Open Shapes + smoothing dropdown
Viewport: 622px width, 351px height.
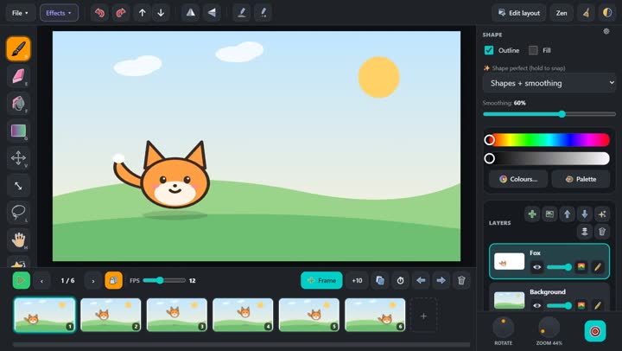click(x=549, y=83)
